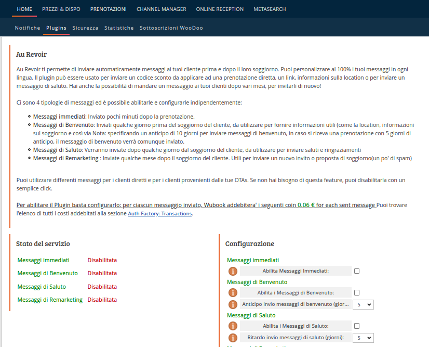Viewport: 429px width, 347px height.
Task: Click info icon for Abilita i Messaggi di Benvenuto
Action: pyautogui.click(x=233, y=293)
